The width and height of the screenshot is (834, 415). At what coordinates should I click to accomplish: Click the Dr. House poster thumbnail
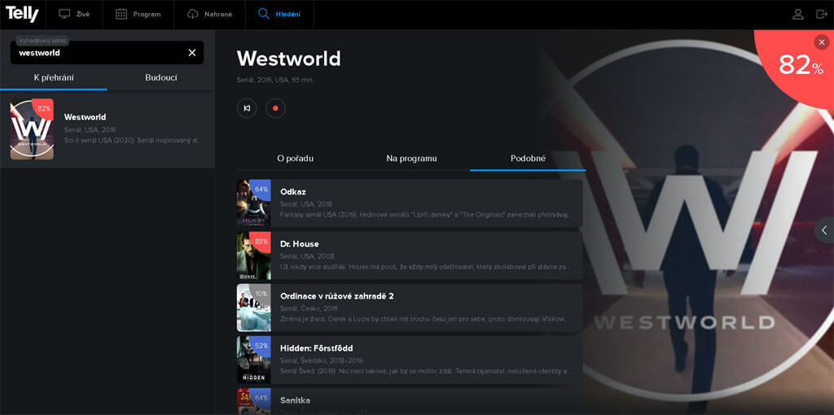tap(254, 256)
